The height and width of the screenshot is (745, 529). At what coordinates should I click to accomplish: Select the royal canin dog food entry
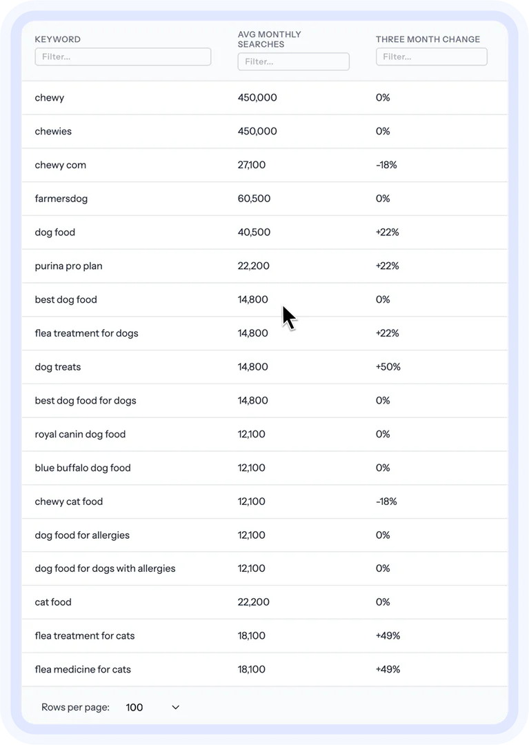tap(80, 434)
